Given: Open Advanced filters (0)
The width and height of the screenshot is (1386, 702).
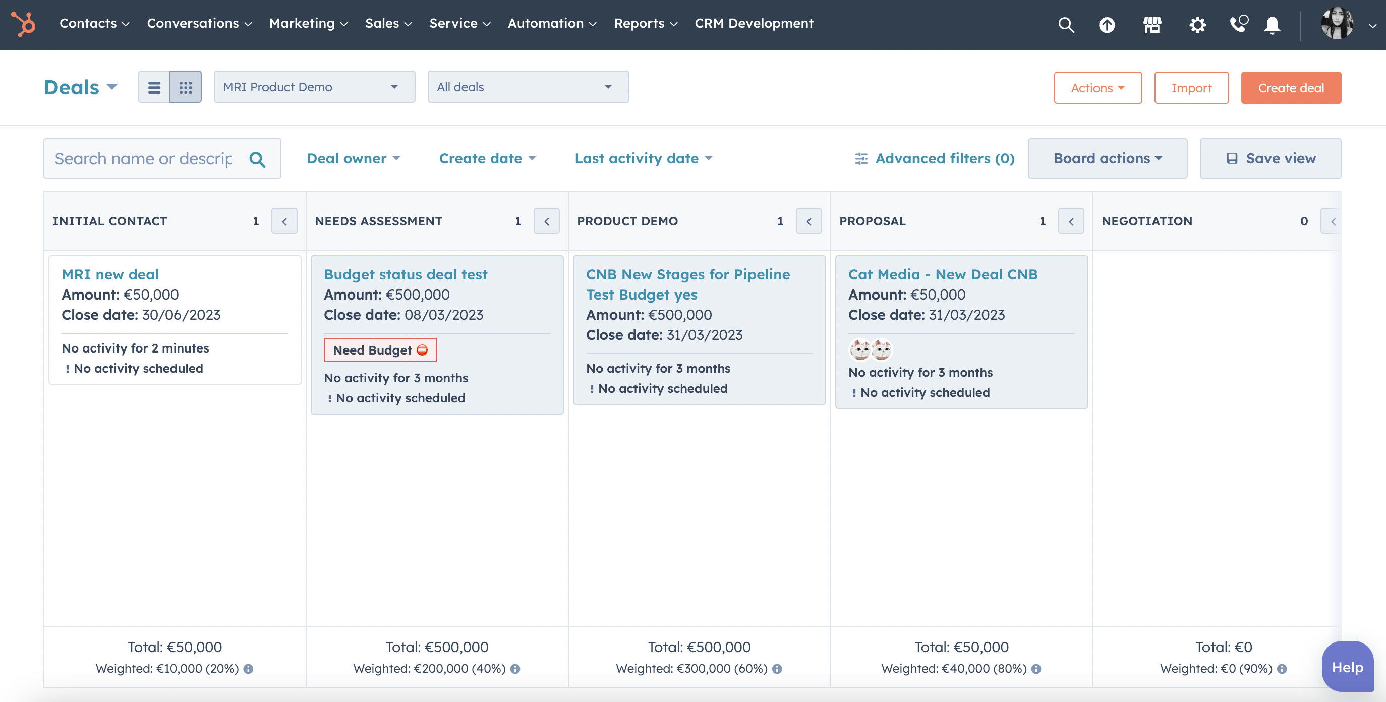Looking at the screenshot, I should tap(935, 159).
